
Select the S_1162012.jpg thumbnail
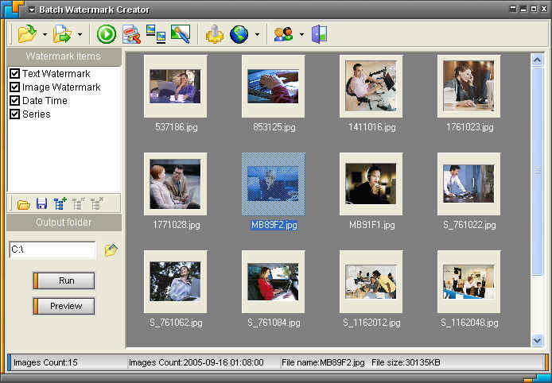[x=371, y=282]
